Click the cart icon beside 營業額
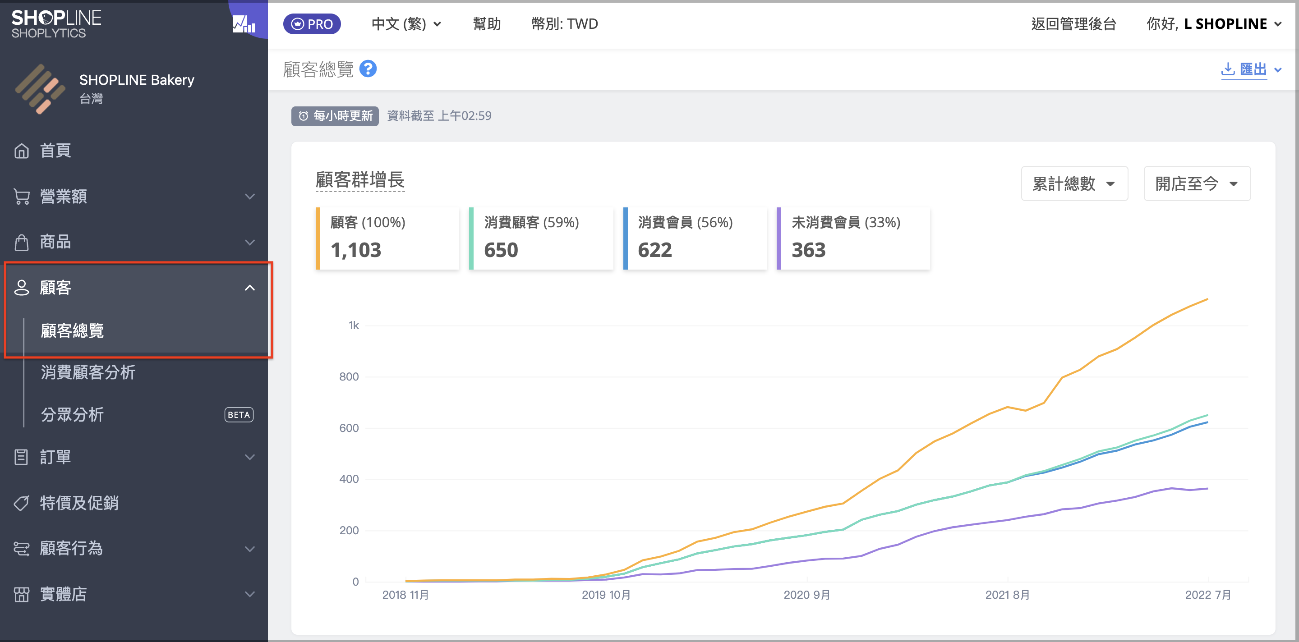 click(21, 196)
